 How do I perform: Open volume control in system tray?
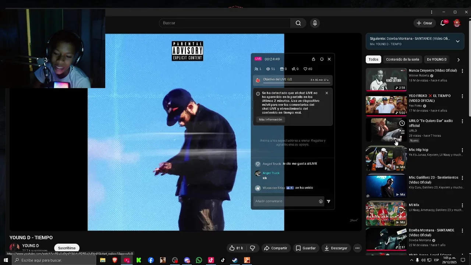pyautogui.click(x=423, y=260)
